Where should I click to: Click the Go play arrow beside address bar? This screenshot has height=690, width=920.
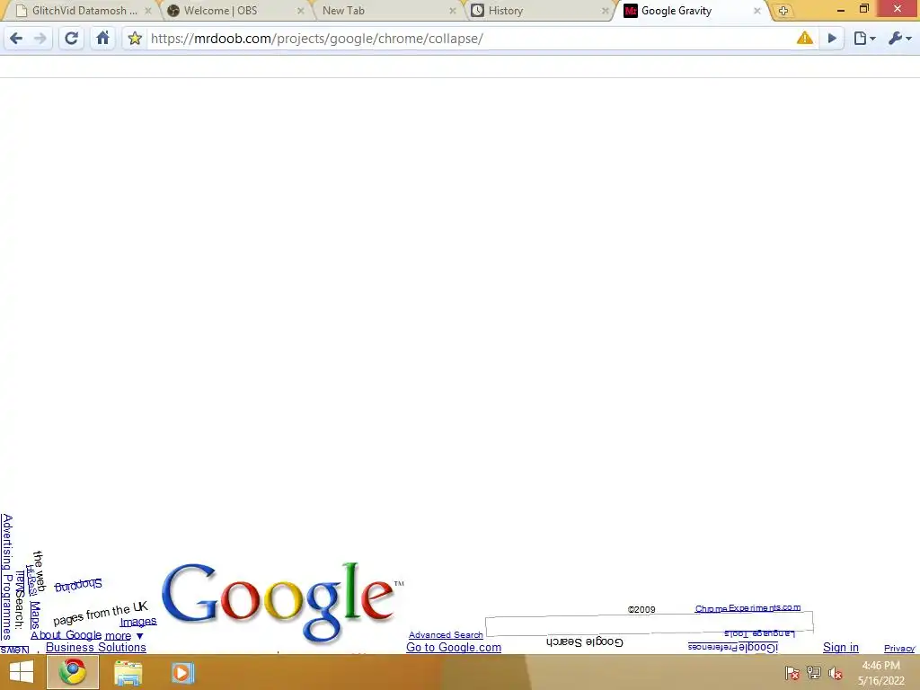[832, 39]
